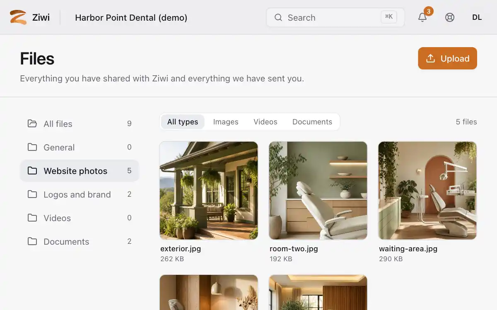Screen dimensions: 497x310
Task: Click the Website photos folder icon
Action: point(32,171)
